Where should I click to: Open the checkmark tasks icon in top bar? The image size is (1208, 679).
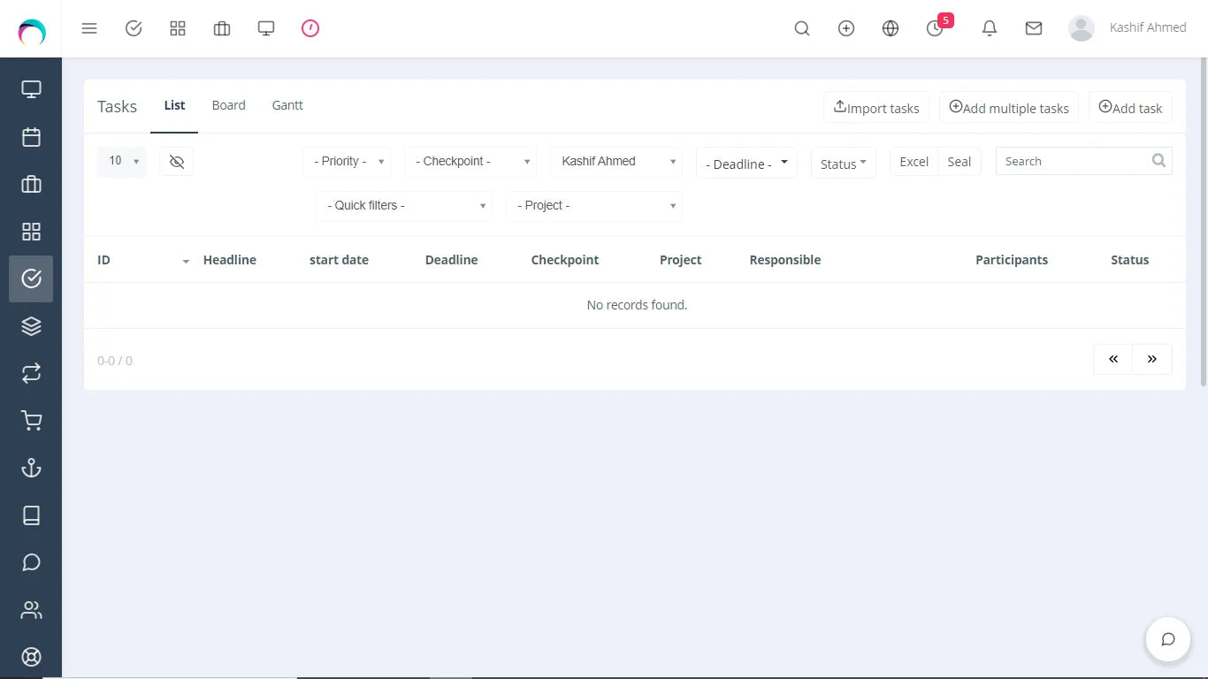[x=134, y=28]
